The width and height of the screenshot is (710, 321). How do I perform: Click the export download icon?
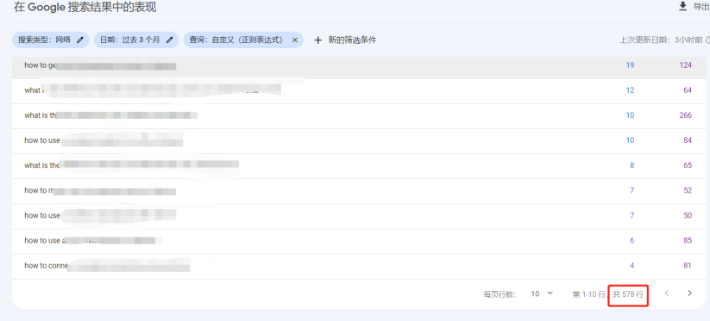click(683, 6)
